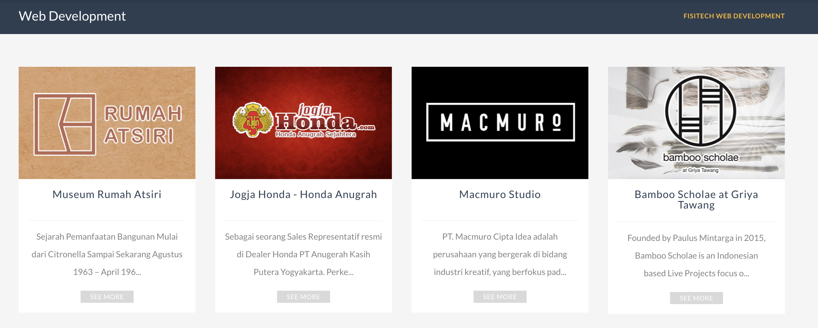The width and height of the screenshot is (818, 328).
Task: Click the Jogja Honda golden wing crest
Action: [x=253, y=119]
